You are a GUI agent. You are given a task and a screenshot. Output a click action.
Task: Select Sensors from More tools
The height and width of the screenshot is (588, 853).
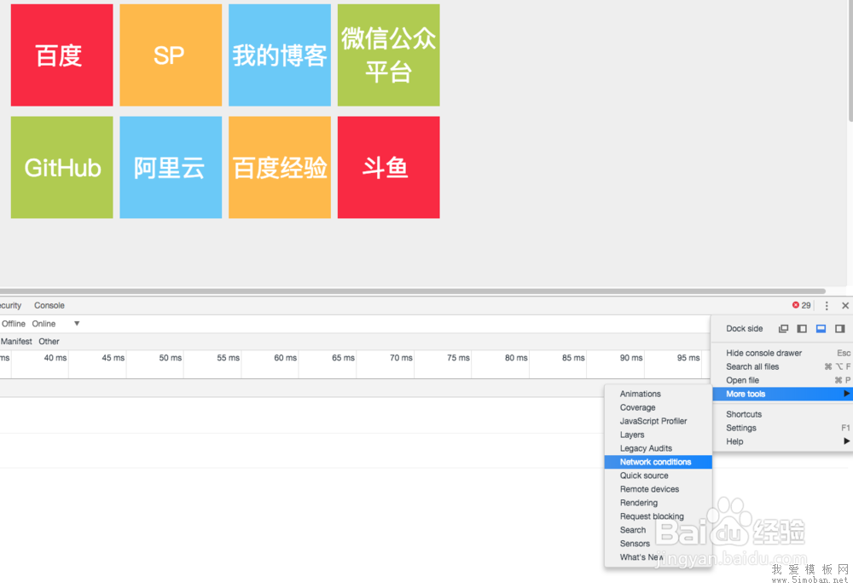(659, 544)
